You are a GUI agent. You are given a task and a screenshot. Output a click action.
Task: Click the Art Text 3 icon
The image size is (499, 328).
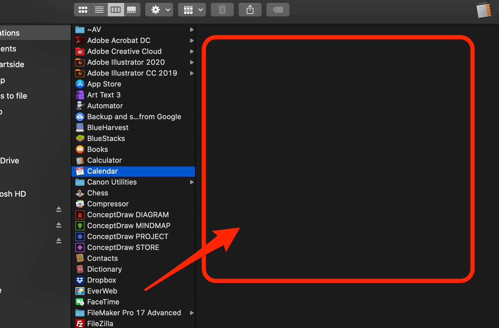[x=80, y=95]
